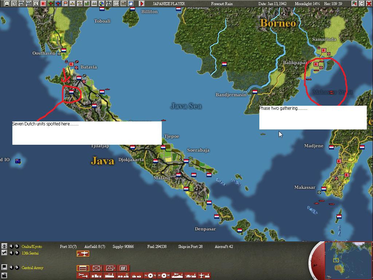Click the cloud weather toolbar icon

click(131, 4)
